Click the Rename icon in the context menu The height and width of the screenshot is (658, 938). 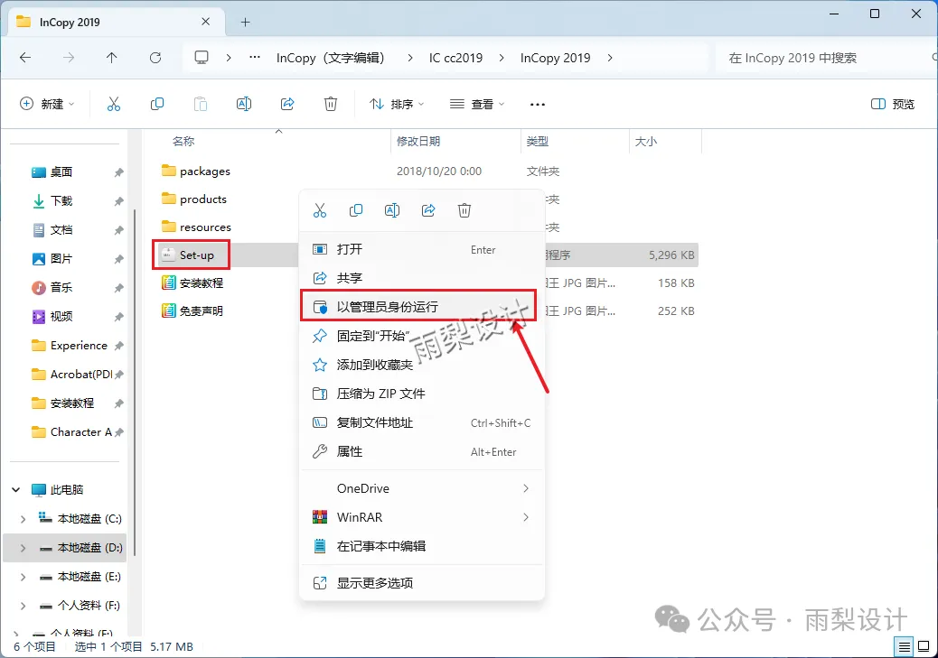(392, 210)
